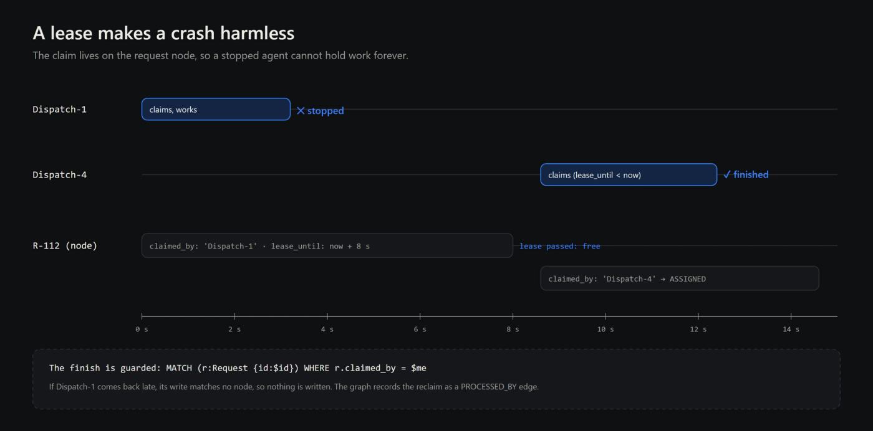Screen dimensions: 873x431
Task: Click the Dispatch-1 claimed_by lease box
Action: [x=327, y=245]
